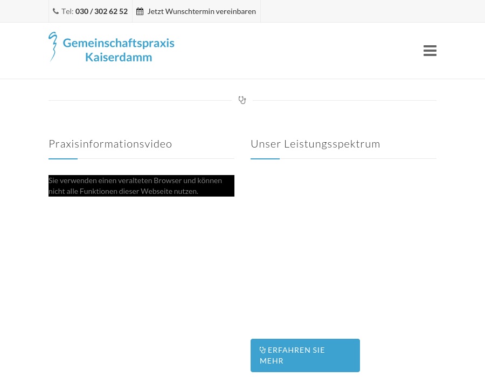Click the 'Gemeinschaftspraxis' logo text
Image resolution: width=485 pixels, height=377 pixels.
[119, 43]
